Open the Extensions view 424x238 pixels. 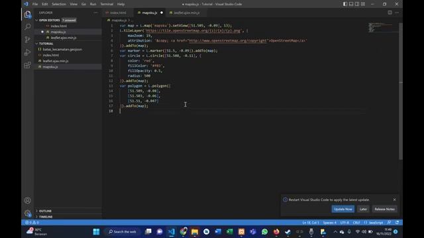coord(28,65)
